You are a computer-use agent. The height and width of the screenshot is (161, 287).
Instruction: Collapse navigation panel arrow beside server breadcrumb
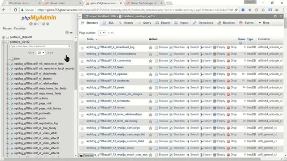tap(80, 17)
